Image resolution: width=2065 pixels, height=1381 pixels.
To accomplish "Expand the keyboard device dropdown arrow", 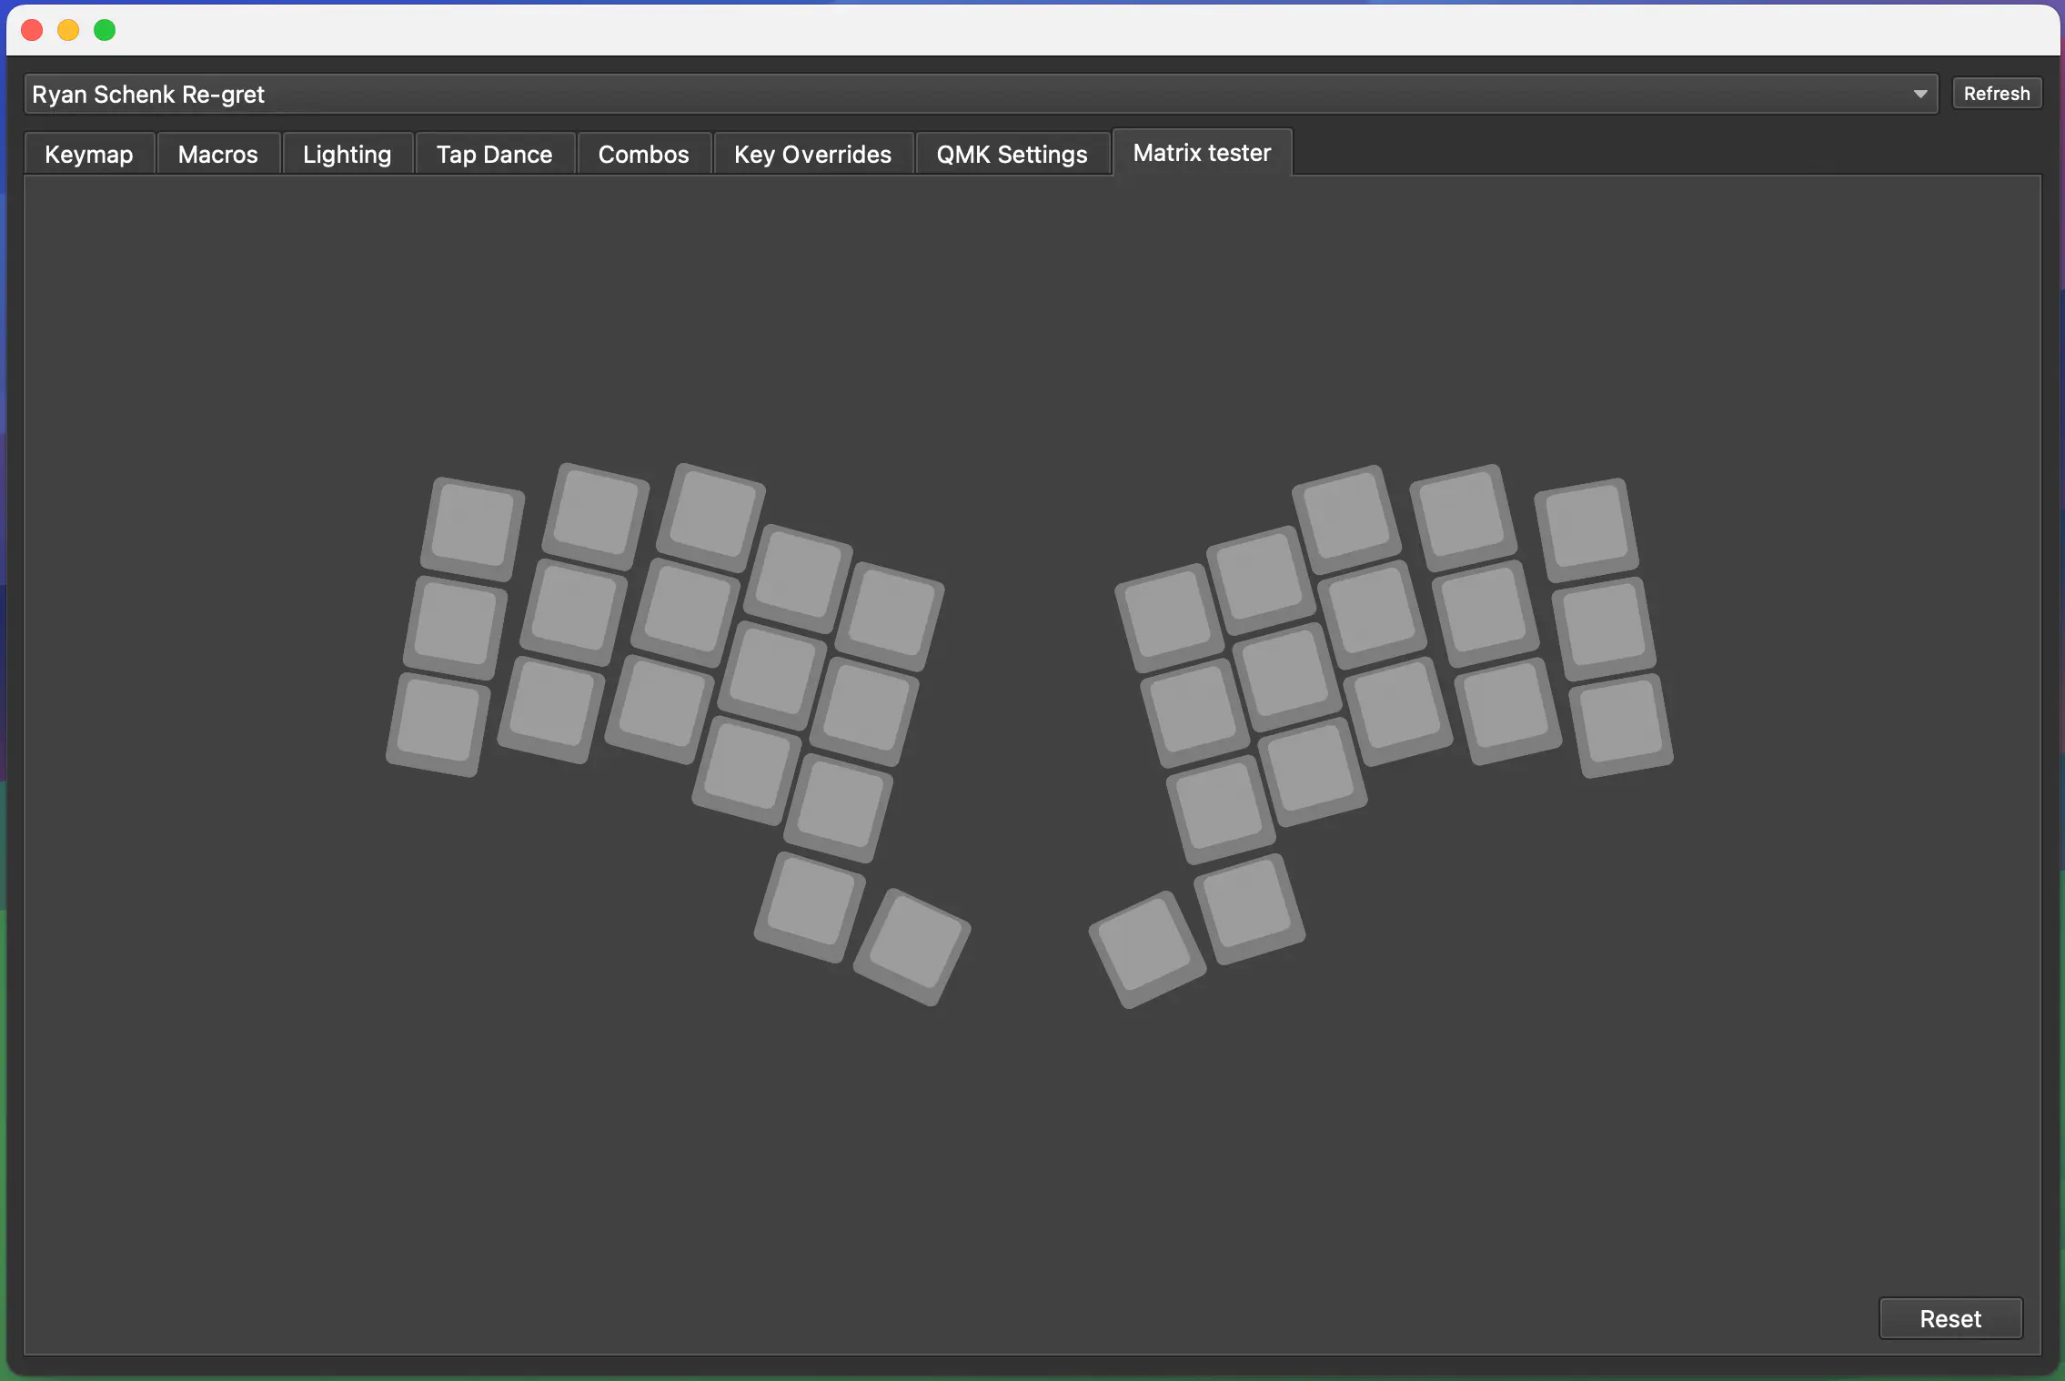I will [1919, 94].
